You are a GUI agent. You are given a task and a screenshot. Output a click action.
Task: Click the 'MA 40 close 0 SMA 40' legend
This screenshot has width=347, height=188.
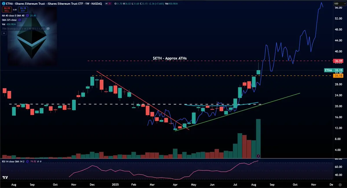13,15
